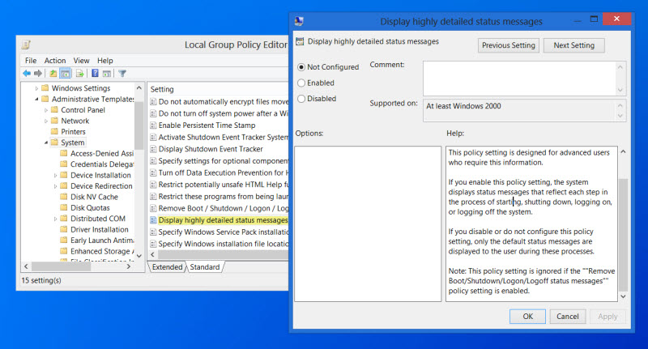This screenshot has width=648, height=349.
Task: Click the Up one level folder icon
Action: point(53,74)
